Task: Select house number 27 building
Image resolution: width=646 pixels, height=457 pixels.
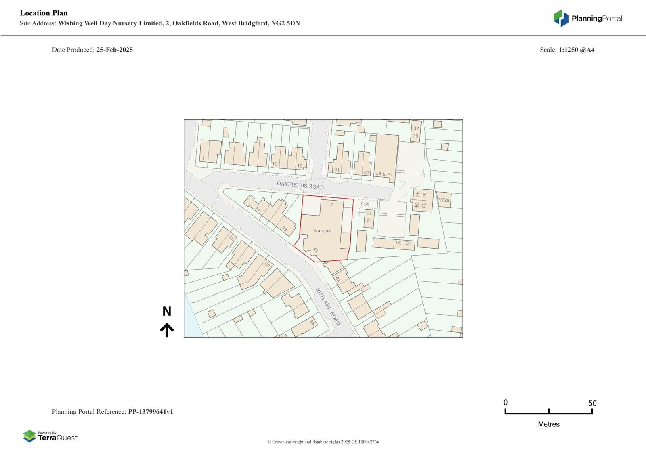Action: 366,172
